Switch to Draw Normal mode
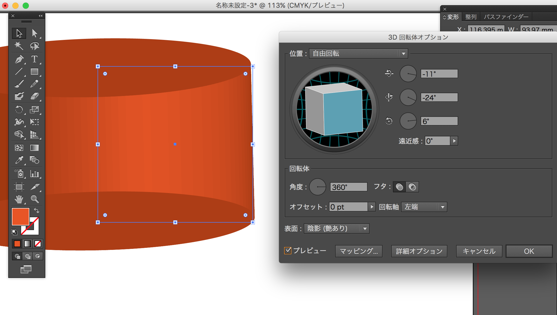 (x=17, y=256)
